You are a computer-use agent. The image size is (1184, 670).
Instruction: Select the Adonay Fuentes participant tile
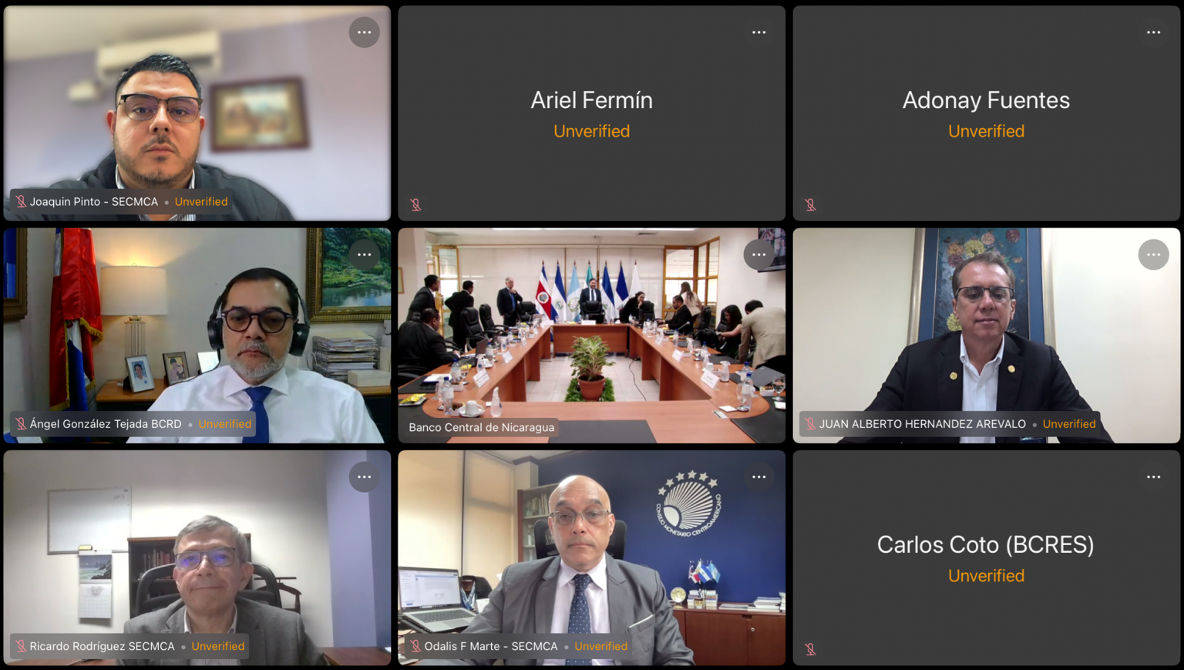pyautogui.click(x=986, y=113)
